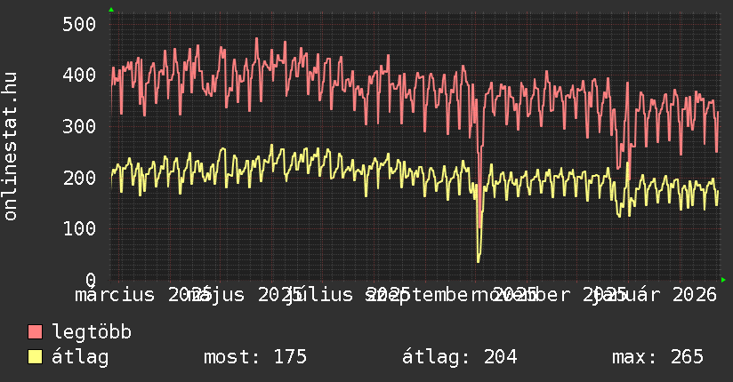Click green arrow atop the Y axis

tap(111, 10)
